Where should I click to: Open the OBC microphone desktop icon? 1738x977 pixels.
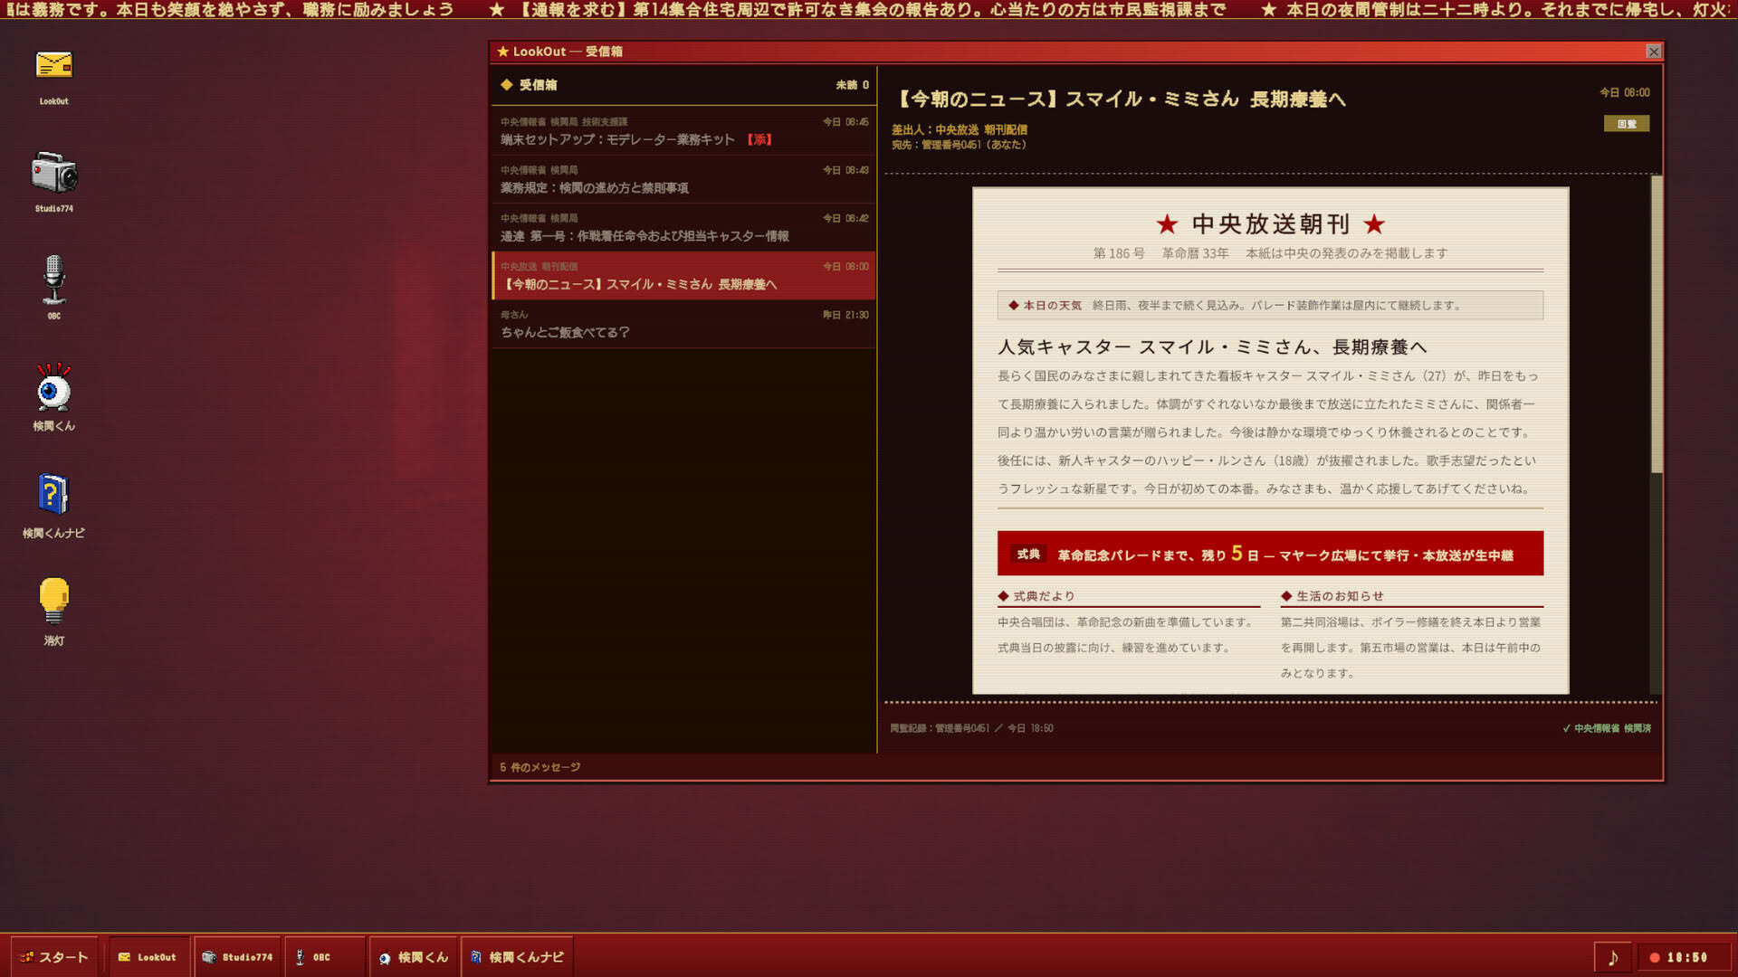pos(53,288)
